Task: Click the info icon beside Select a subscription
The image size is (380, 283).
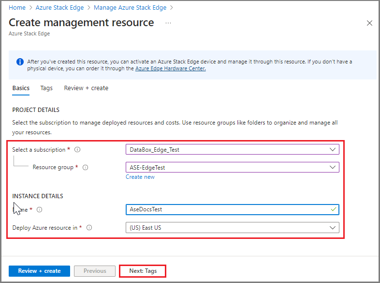Action: 77,150
